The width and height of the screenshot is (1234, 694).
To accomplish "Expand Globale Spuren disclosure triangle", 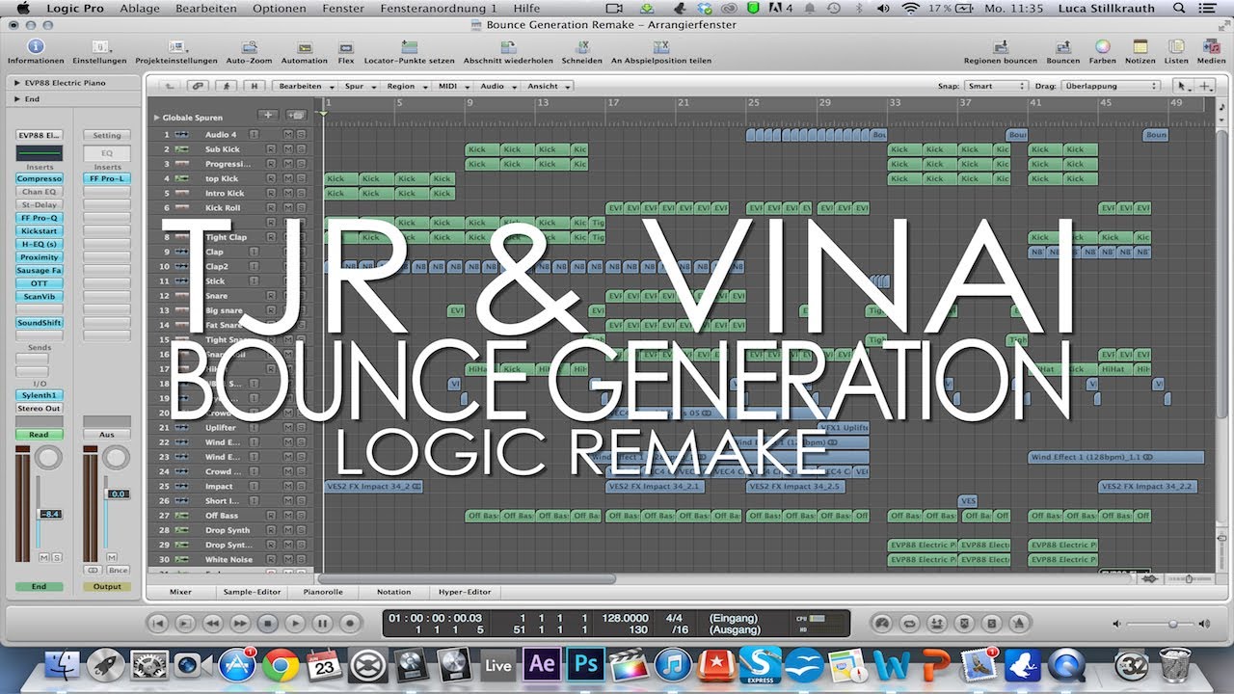I will (x=157, y=118).
